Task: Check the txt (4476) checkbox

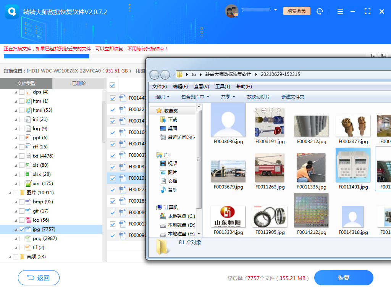Action: 22,156
